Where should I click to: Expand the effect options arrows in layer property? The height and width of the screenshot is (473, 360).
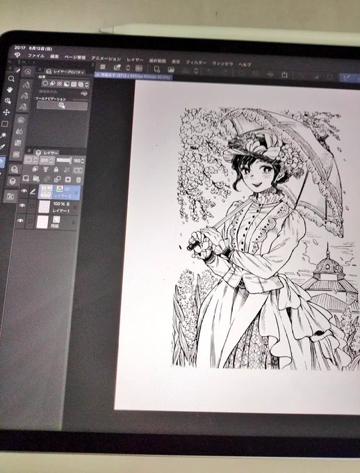click(x=87, y=85)
